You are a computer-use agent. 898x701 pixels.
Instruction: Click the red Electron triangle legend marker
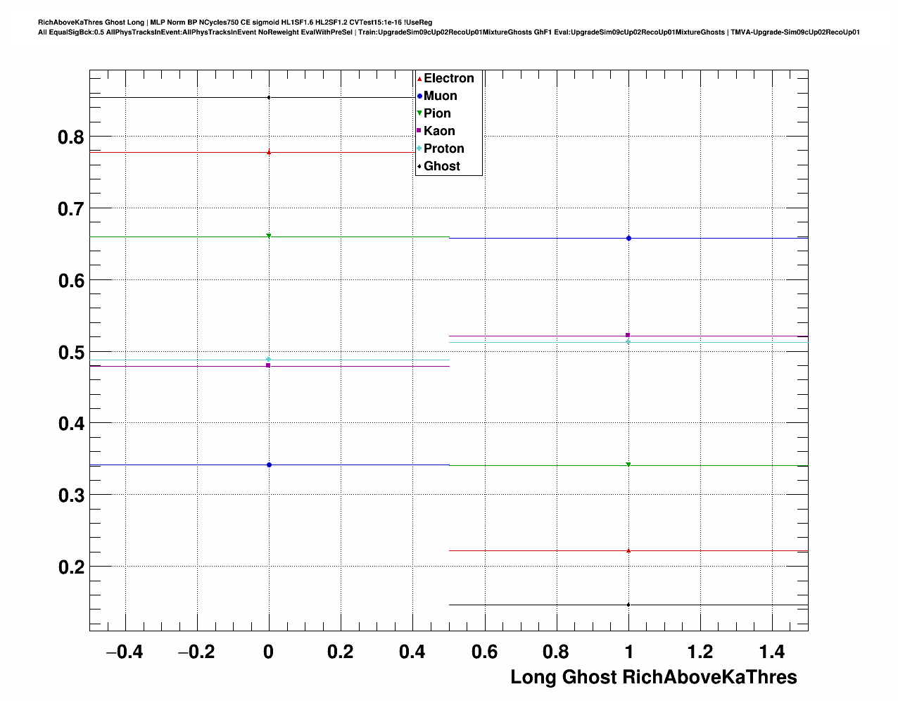tap(419, 79)
